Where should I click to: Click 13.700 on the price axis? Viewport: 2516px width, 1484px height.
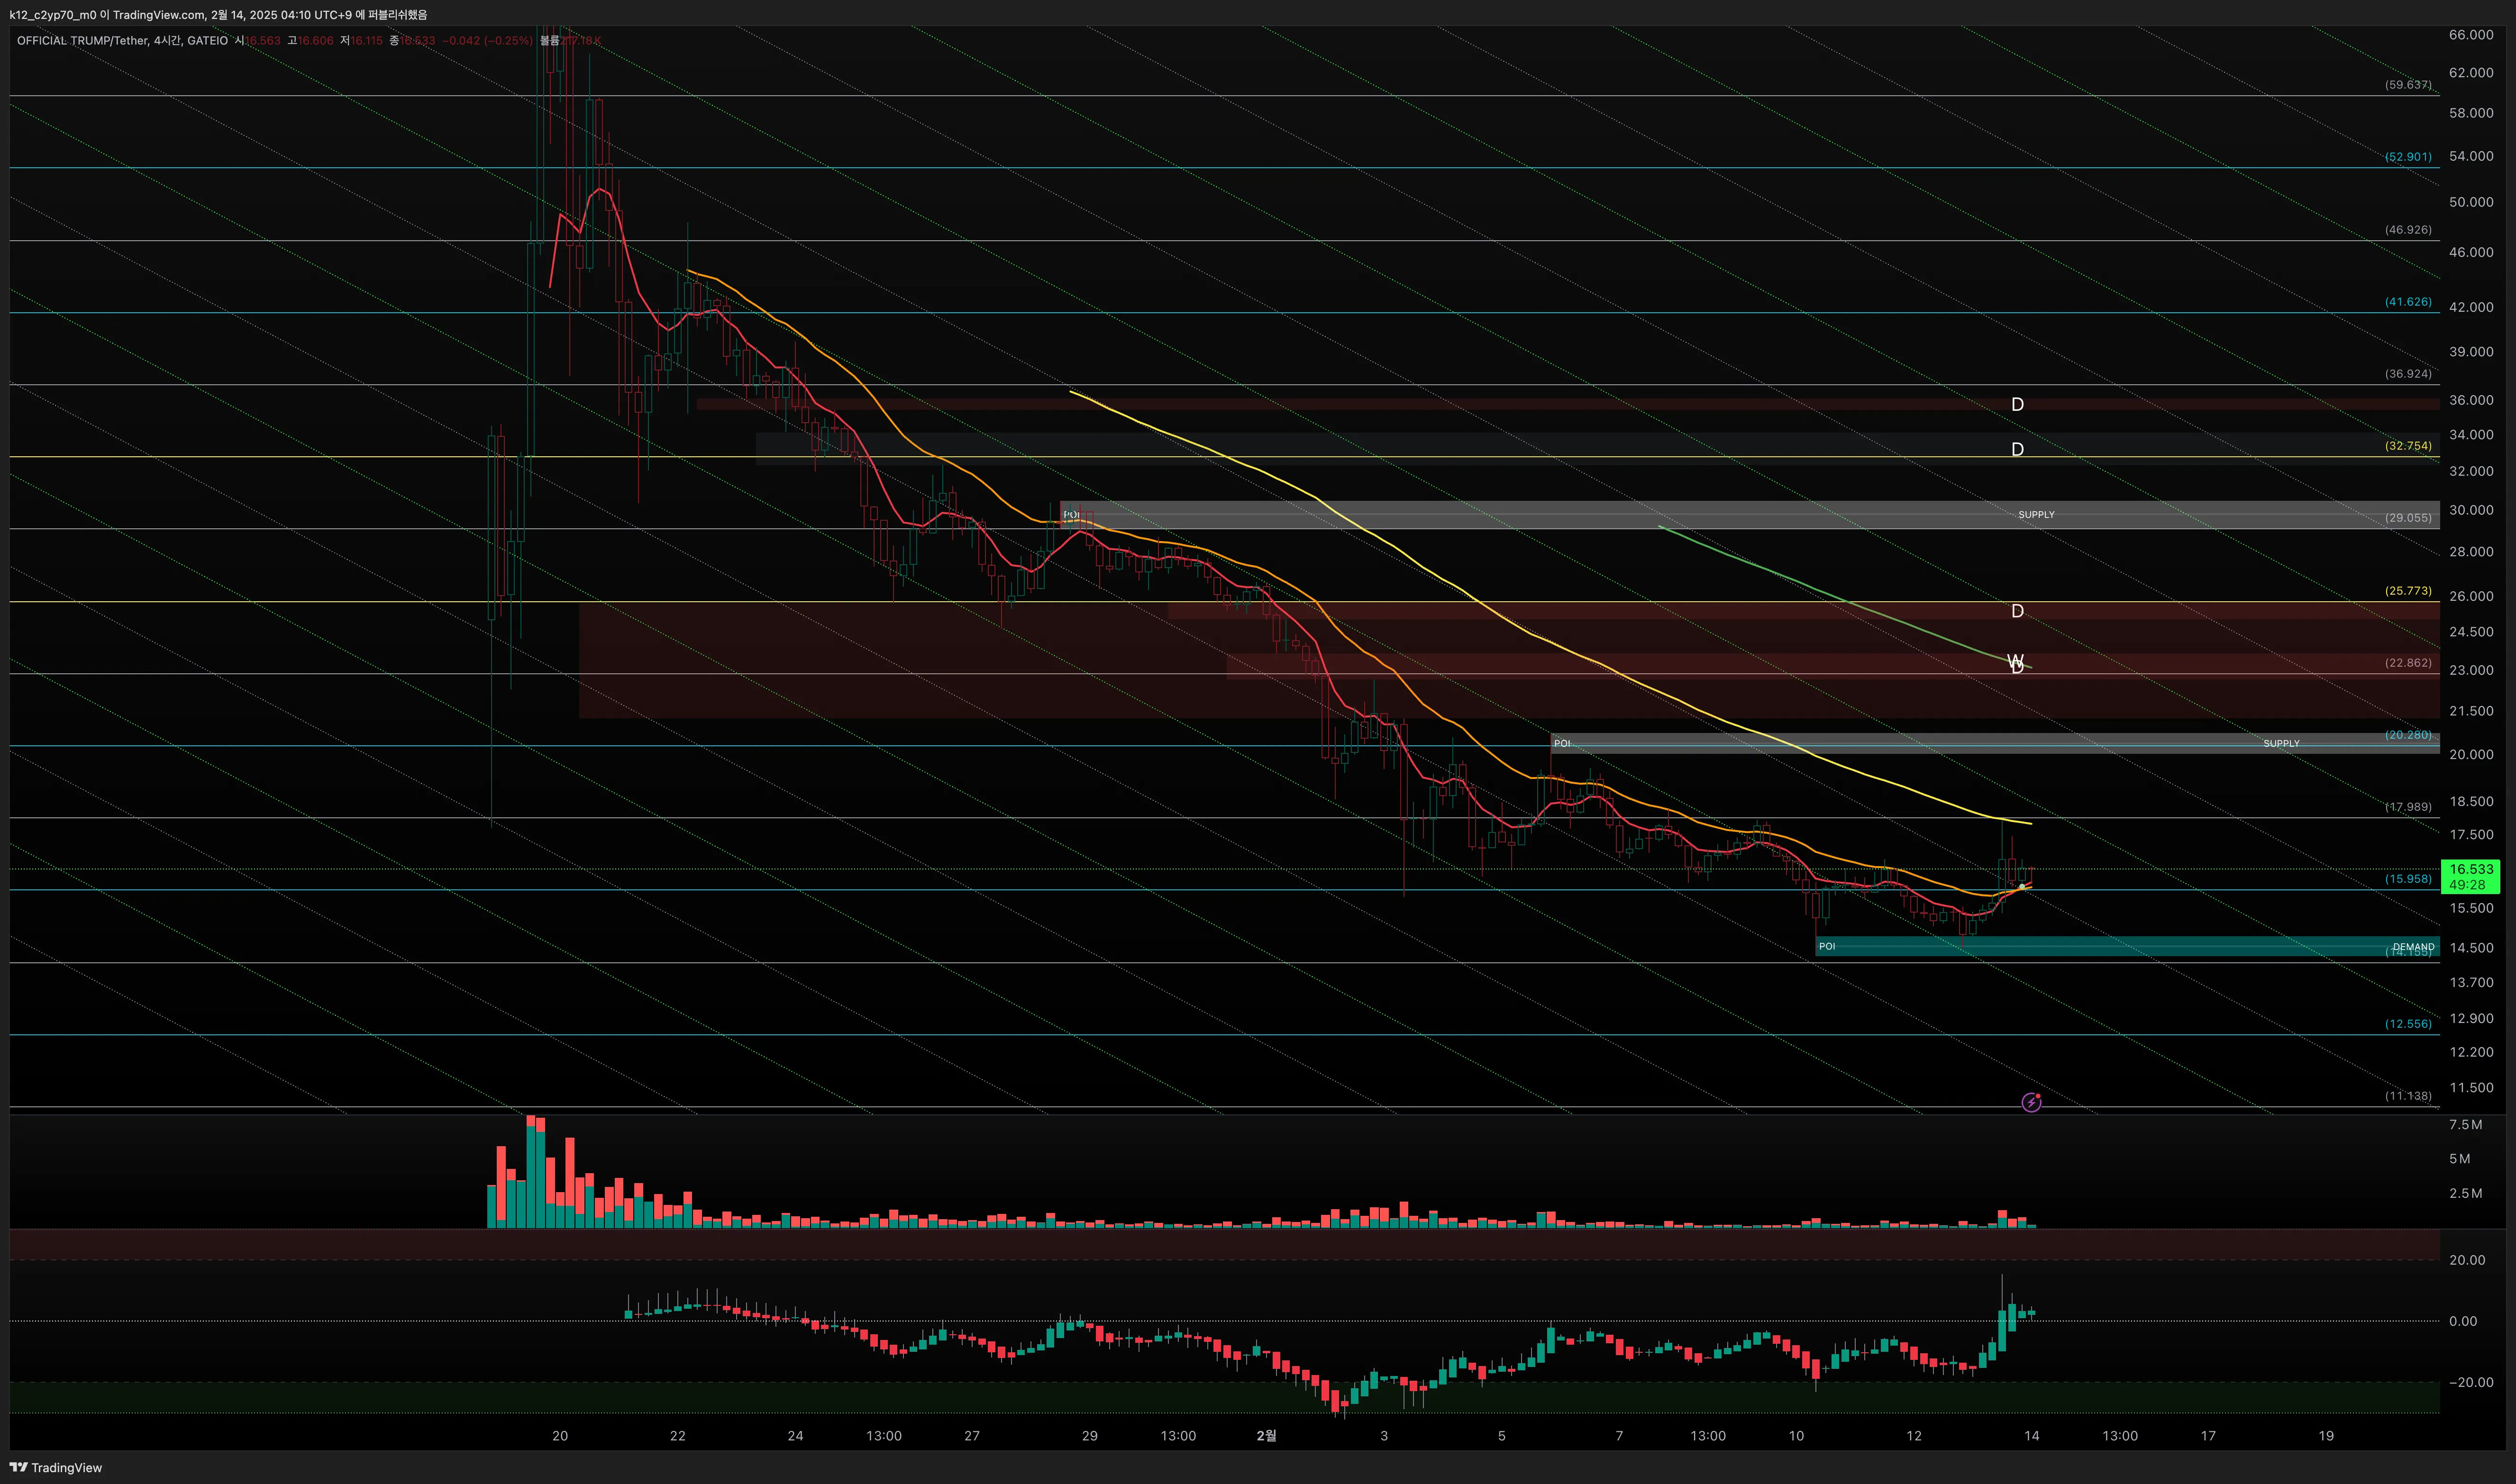(2471, 983)
